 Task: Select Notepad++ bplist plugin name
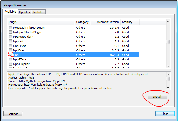pyautogui.click(x=29, y=28)
